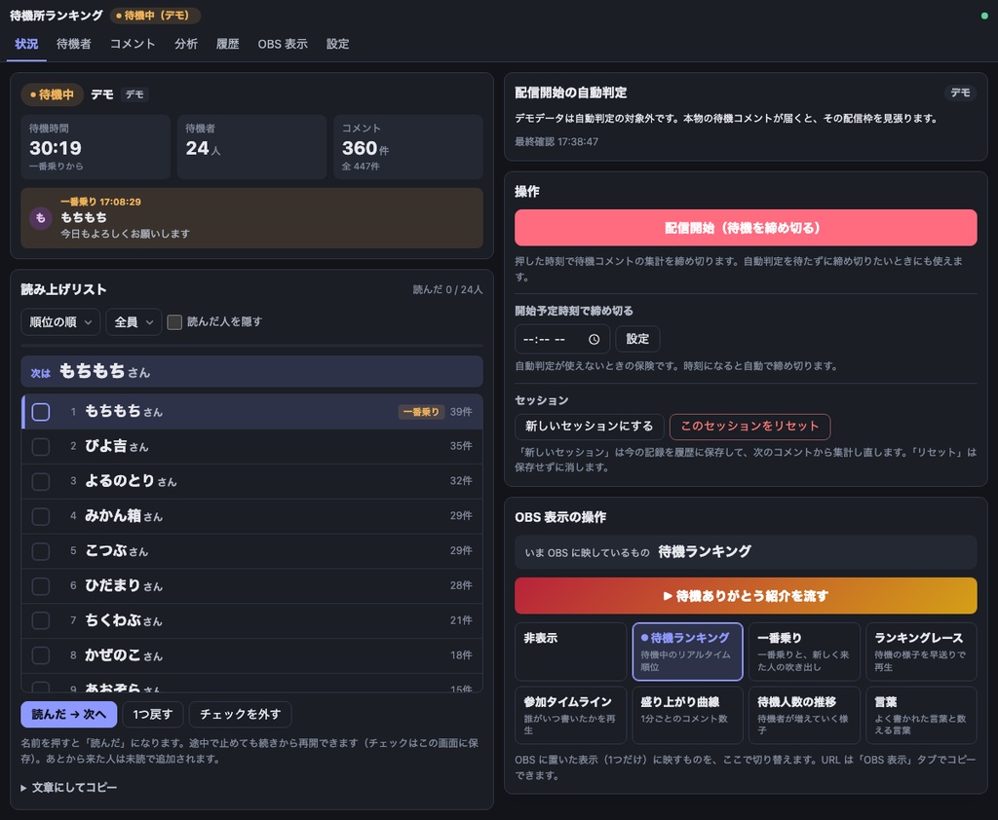The height and width of the screenshot is (820, 998).
Task: Click よるのとりさん name in the list
Action: (x=131, y=481)
